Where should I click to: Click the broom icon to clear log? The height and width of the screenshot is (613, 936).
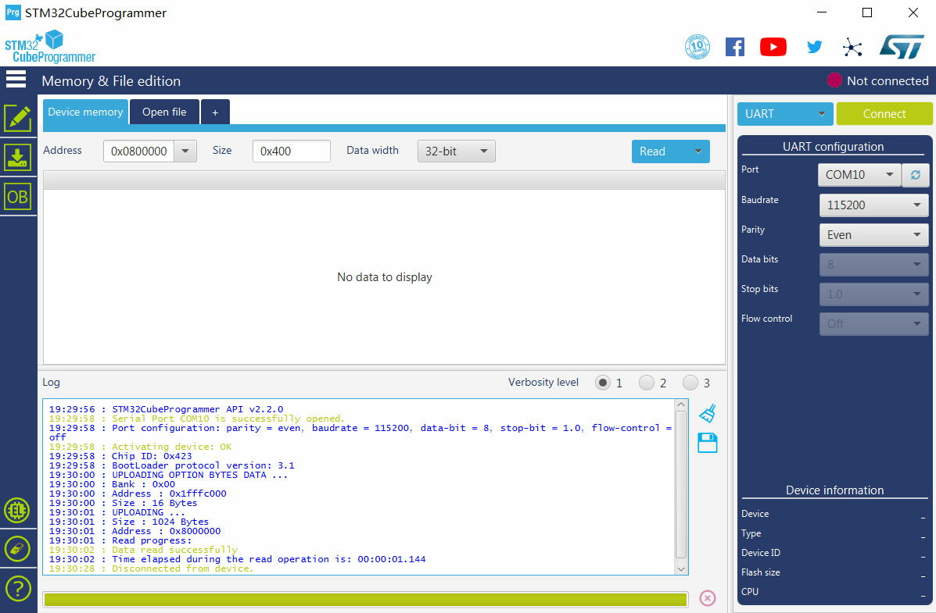click(708, 413)
